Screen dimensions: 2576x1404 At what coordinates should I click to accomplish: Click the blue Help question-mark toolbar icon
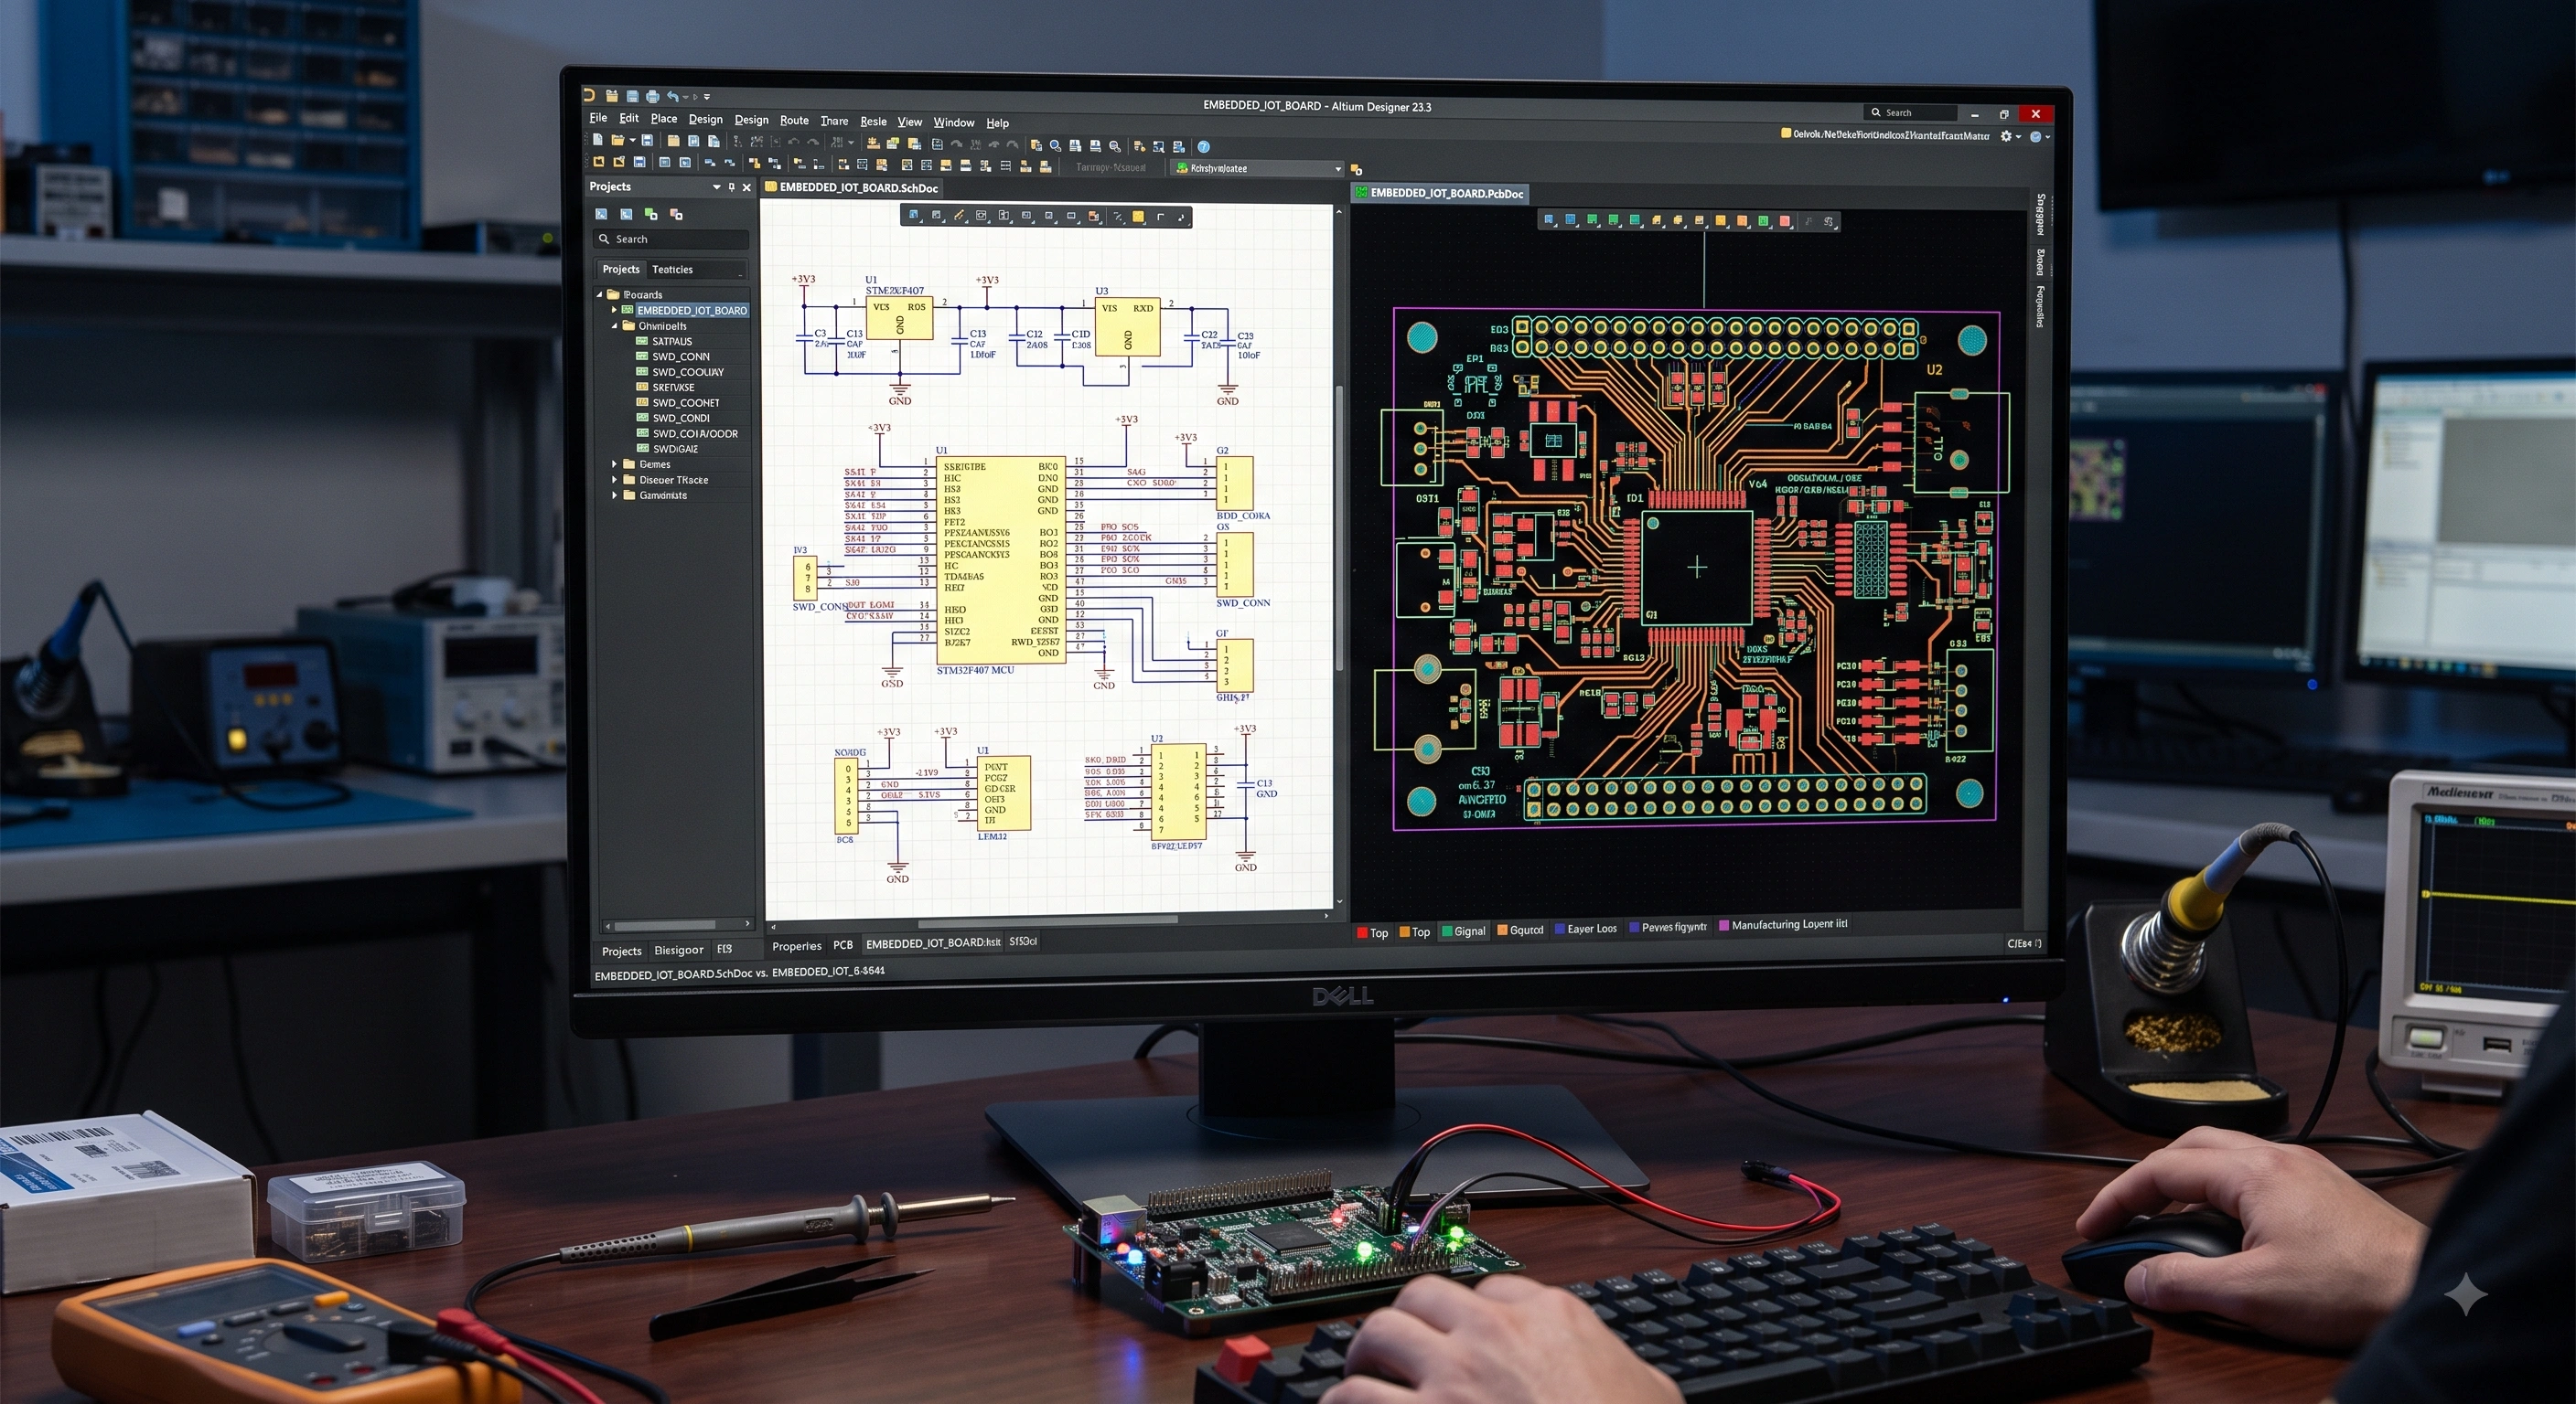(1204, 146)
